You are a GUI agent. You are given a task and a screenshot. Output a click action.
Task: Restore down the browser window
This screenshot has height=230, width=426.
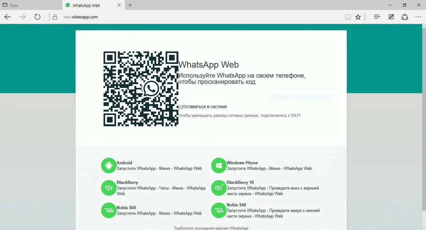404,5
